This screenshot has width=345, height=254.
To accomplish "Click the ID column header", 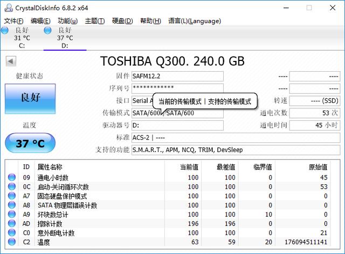I will pos(26,167).
